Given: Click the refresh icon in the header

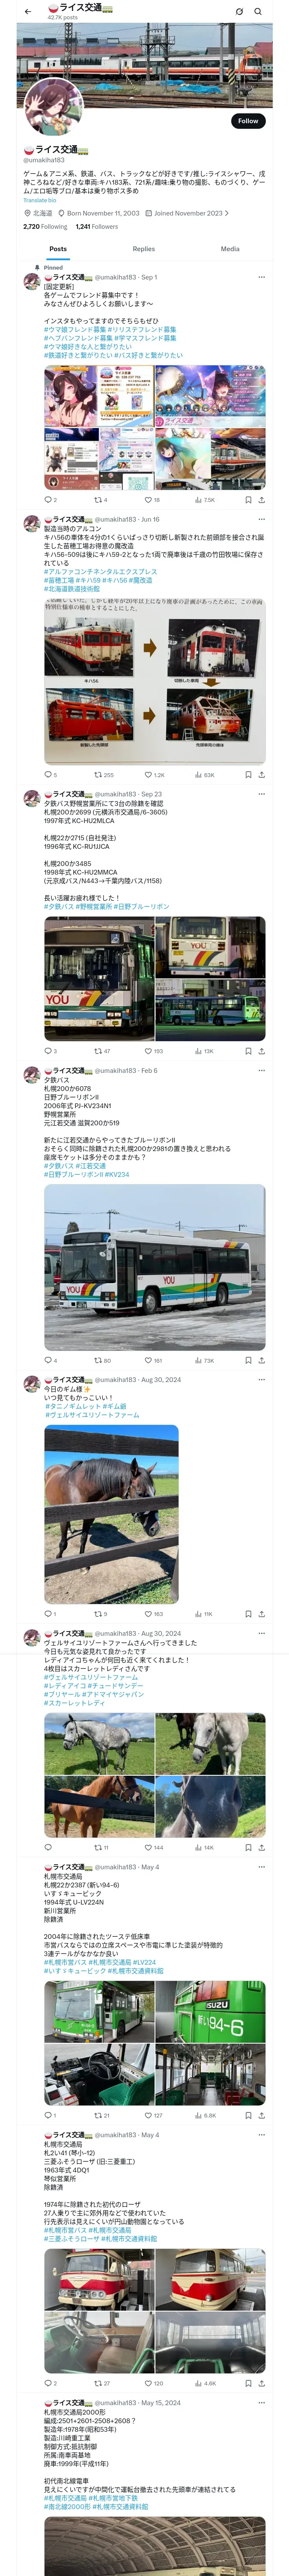Looking at the screenshot, I should coord(239,11).
